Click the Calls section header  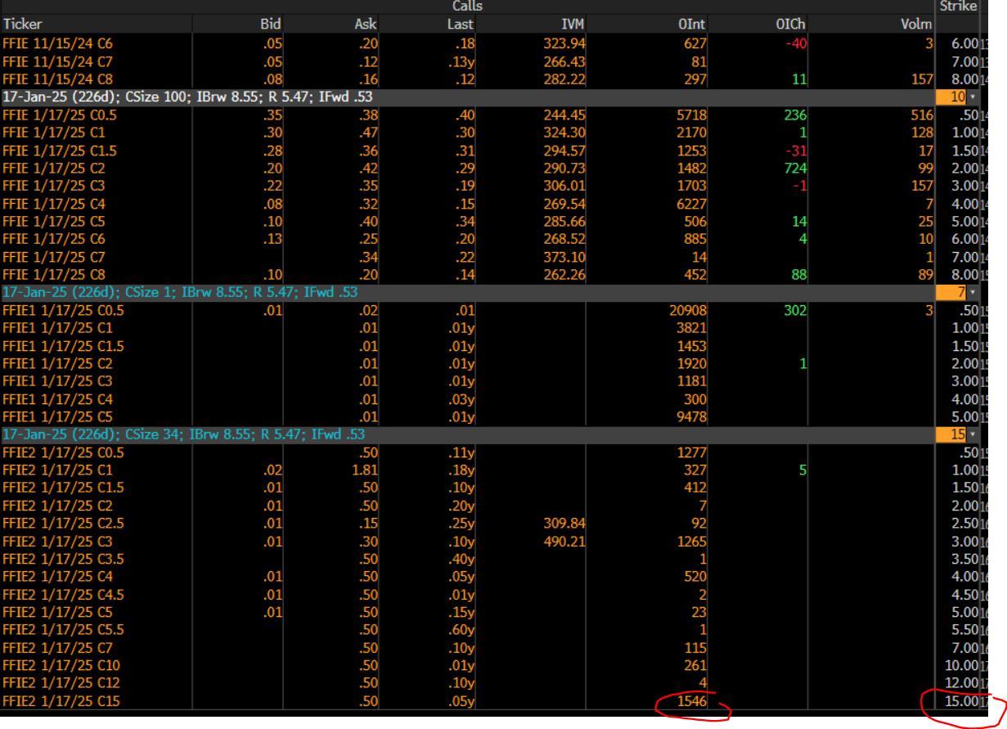point(468,6)
